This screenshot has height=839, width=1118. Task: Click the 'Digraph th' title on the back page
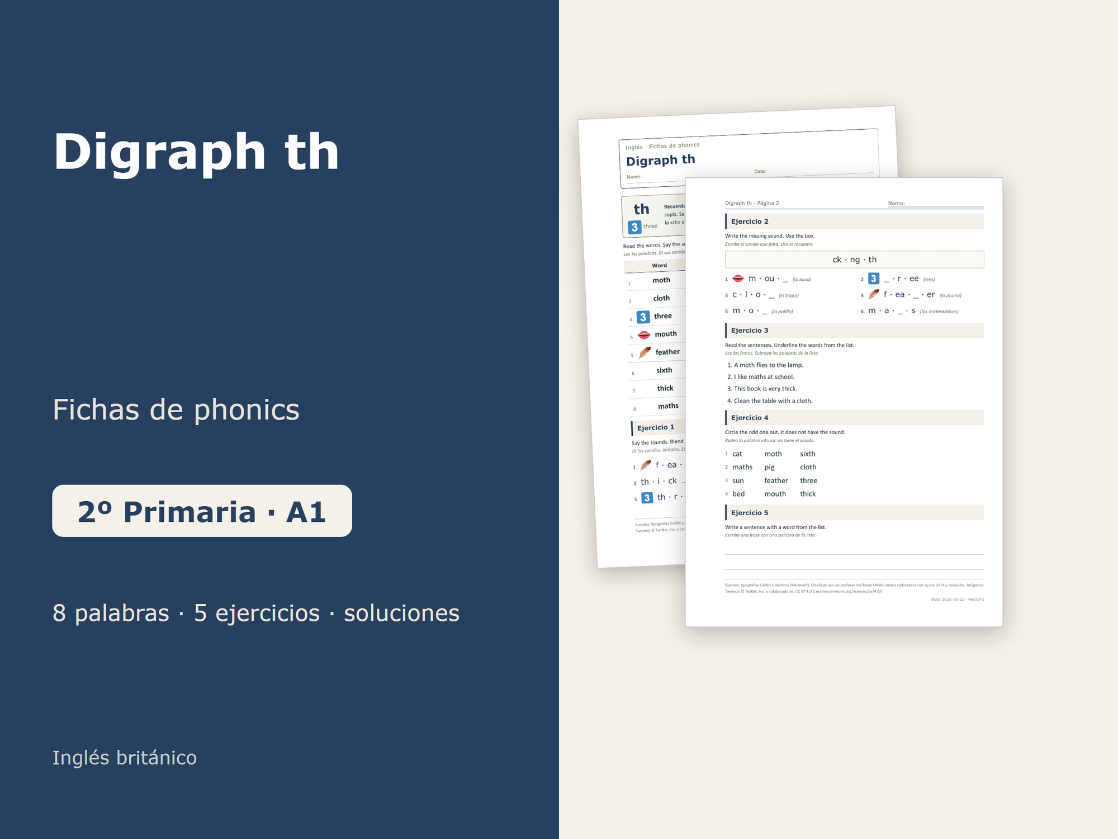pyautogui.click(x=661, y=161)
